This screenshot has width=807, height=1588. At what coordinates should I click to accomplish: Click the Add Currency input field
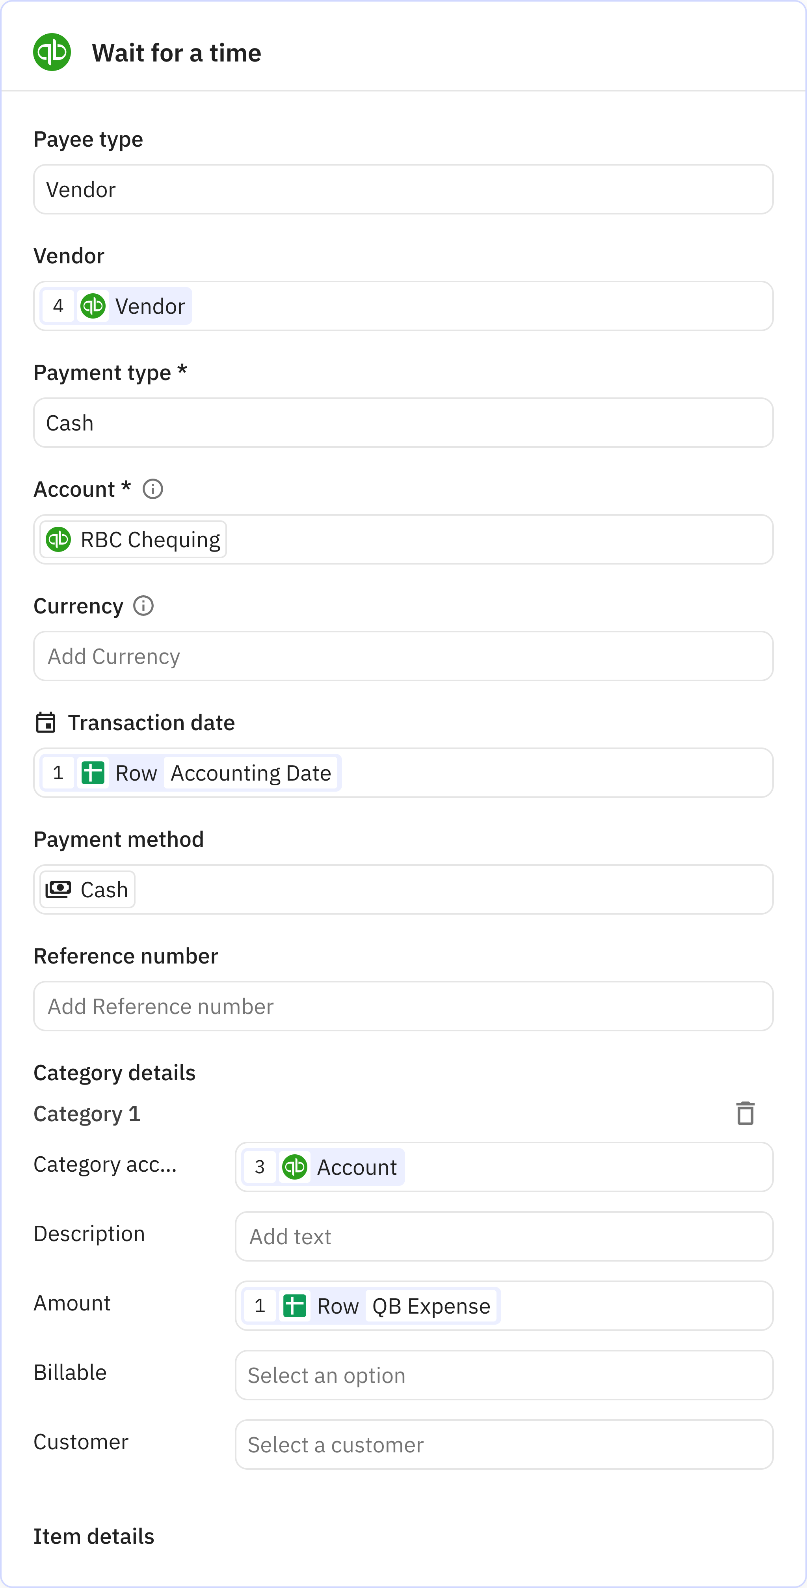click(403, 656)
